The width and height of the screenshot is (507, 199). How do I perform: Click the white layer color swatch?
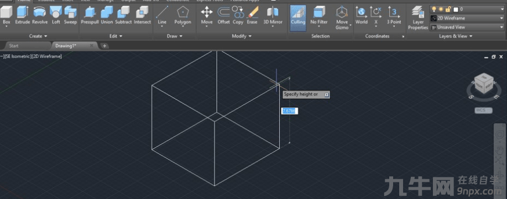456,9
